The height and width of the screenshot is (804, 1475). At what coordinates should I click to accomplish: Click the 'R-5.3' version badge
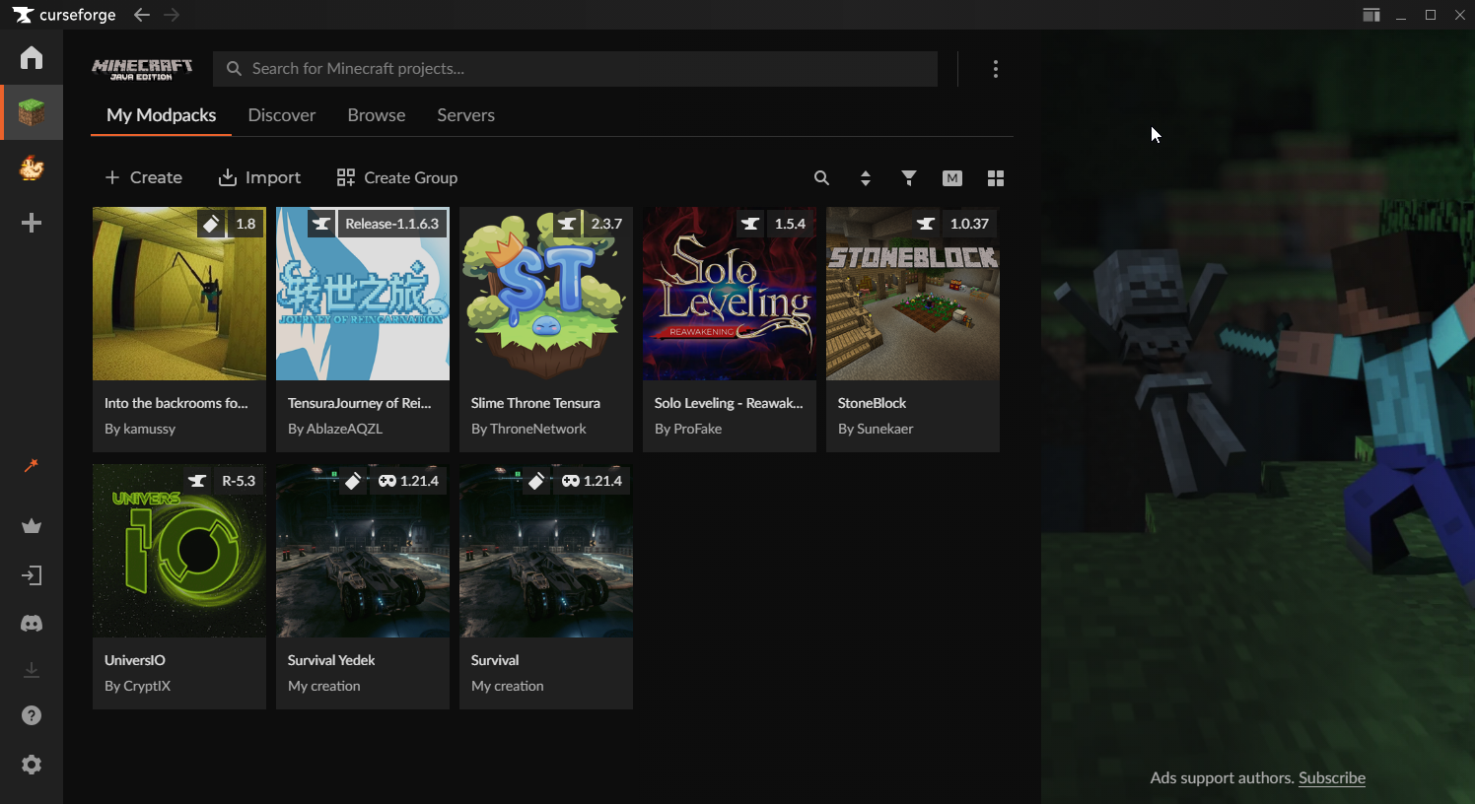[239, 481]
